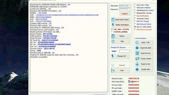Click the calculator icon on Read Code/Unlock
The height and width of the screenshot is (95, 169).
(113, 20)
